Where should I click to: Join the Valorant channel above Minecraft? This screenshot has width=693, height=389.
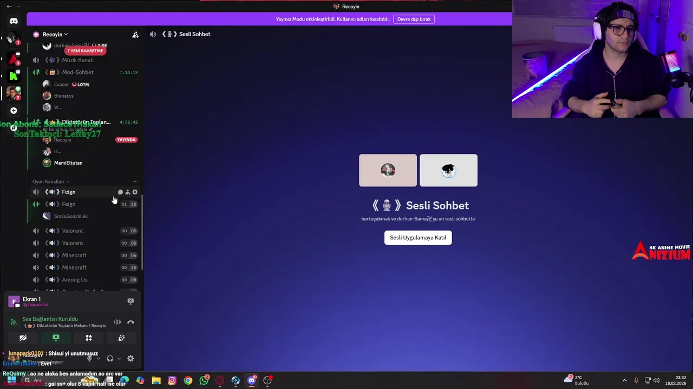coord(85,243)
